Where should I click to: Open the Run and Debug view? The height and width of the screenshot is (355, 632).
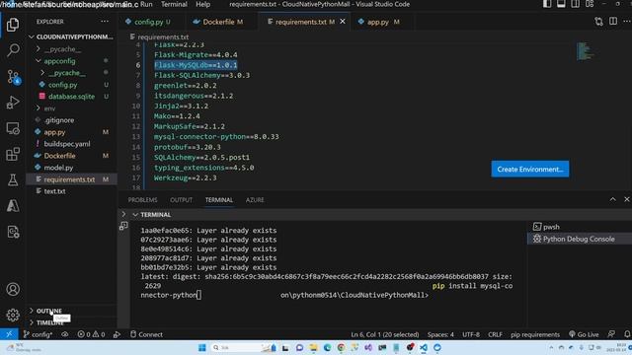coord(13,103)
